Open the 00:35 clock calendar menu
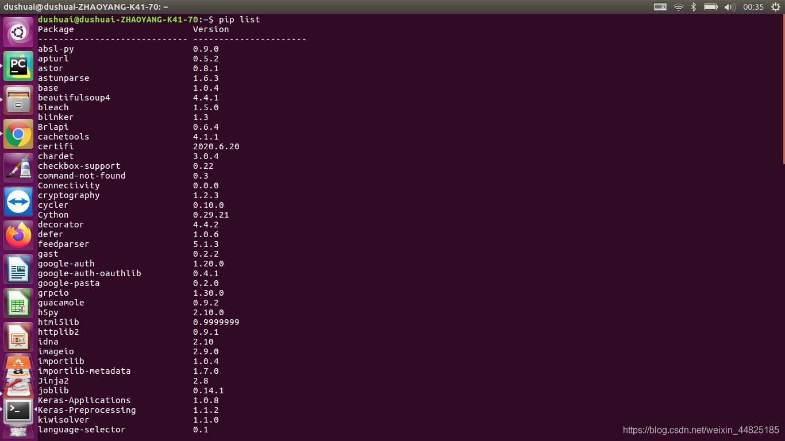Viewport: 785px width, 441px height. (x=753, y=7)
